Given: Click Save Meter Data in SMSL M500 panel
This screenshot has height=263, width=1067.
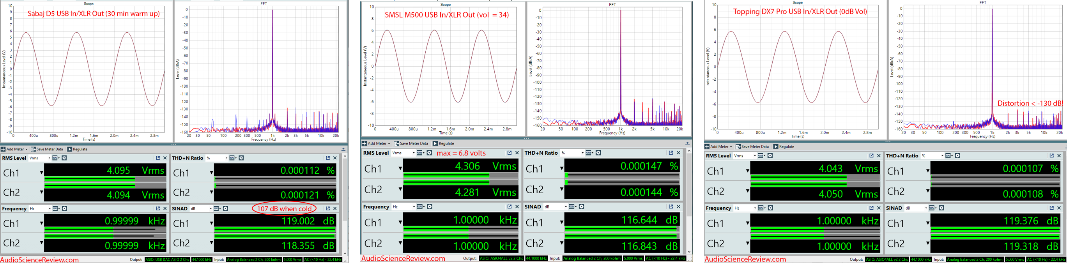Looking at the screenshot, I should click(411, 143).
